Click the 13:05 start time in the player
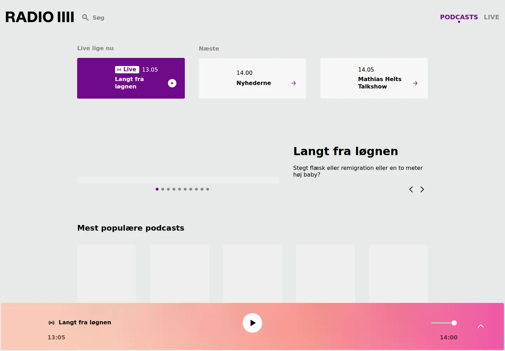 coord(56,337)
